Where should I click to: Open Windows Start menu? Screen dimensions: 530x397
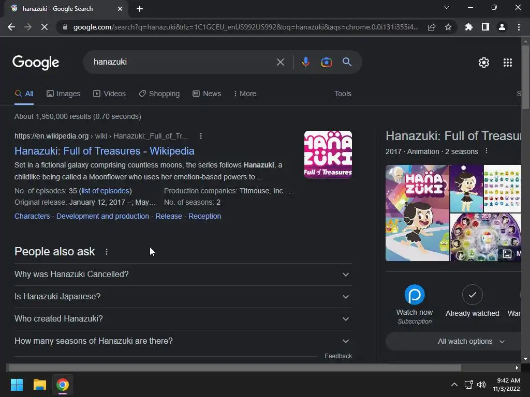17,385
